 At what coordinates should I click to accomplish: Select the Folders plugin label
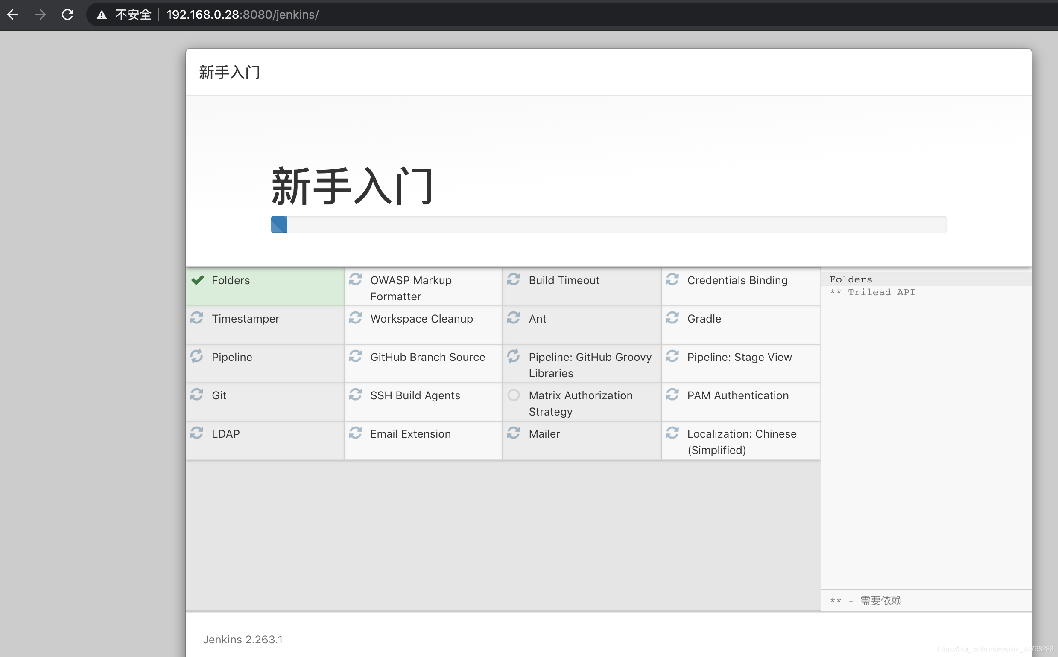tap(231, 280)
